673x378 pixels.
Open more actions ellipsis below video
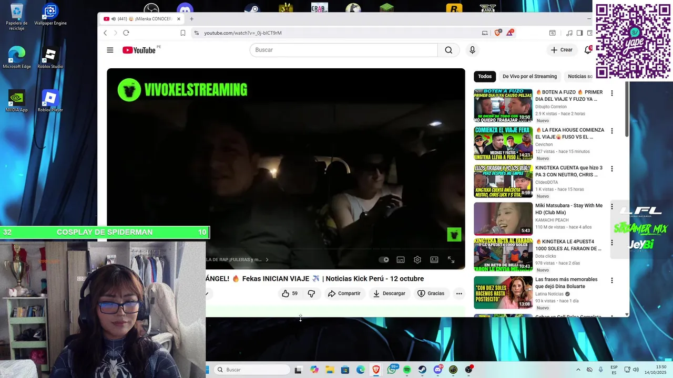click(x=459, y=293)
